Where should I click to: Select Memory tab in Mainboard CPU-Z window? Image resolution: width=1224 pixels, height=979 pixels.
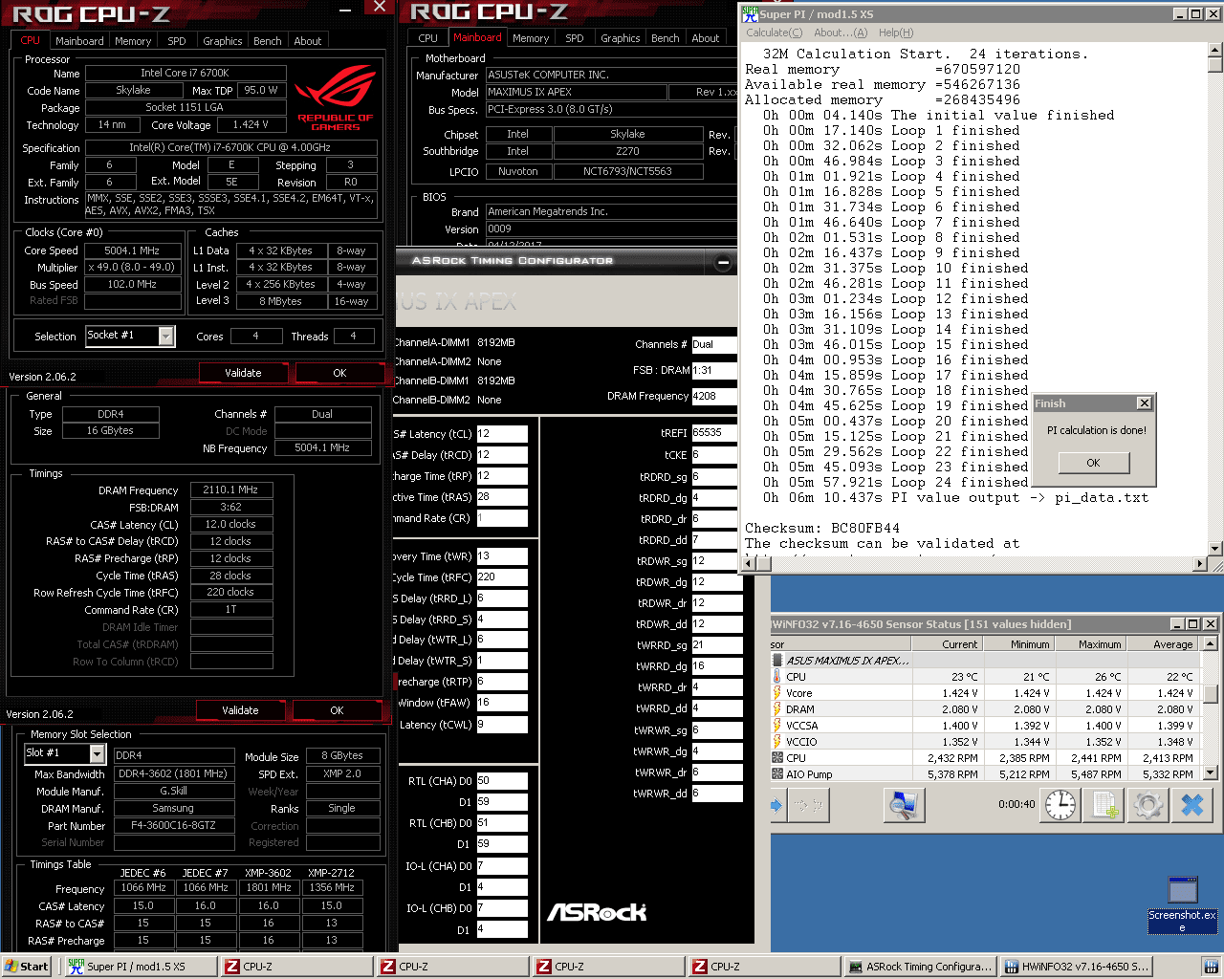[531, 38]
